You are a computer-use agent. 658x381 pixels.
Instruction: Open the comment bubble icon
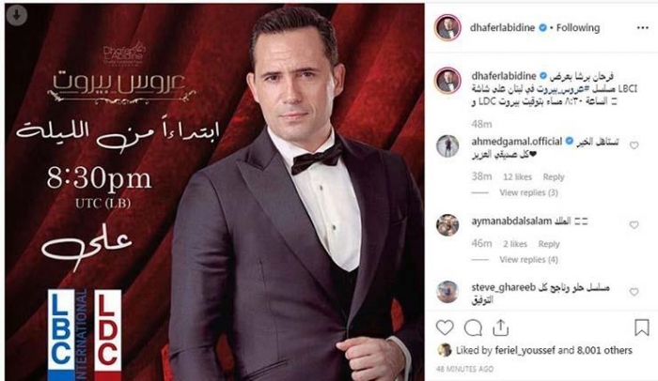(473, 328)
